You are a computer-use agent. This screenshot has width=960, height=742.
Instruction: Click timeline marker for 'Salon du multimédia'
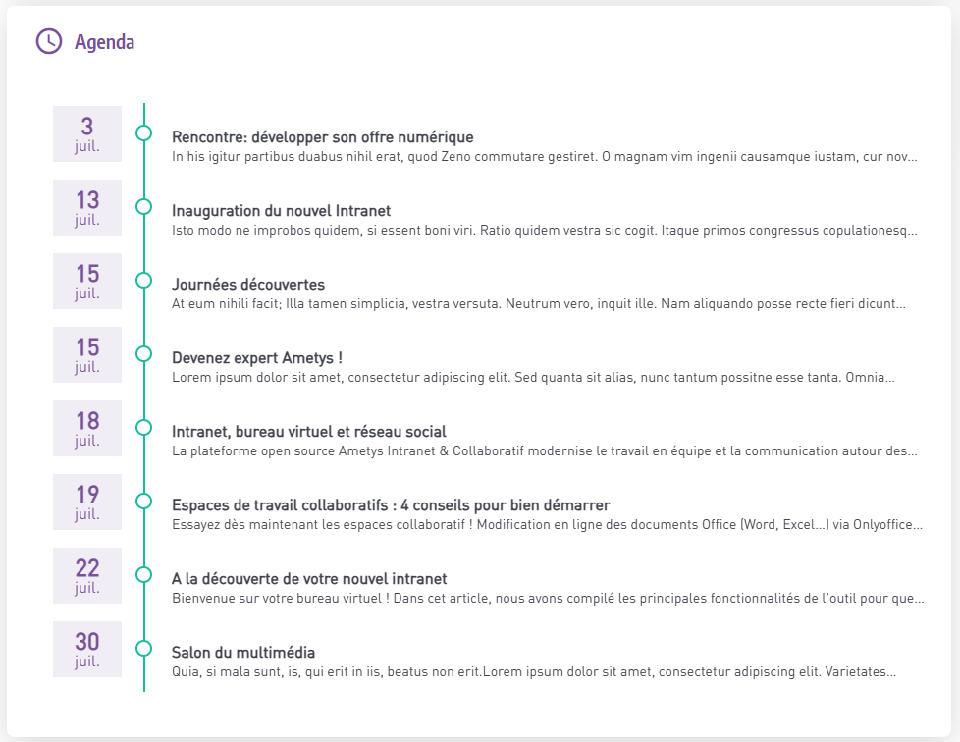[144, 648]
